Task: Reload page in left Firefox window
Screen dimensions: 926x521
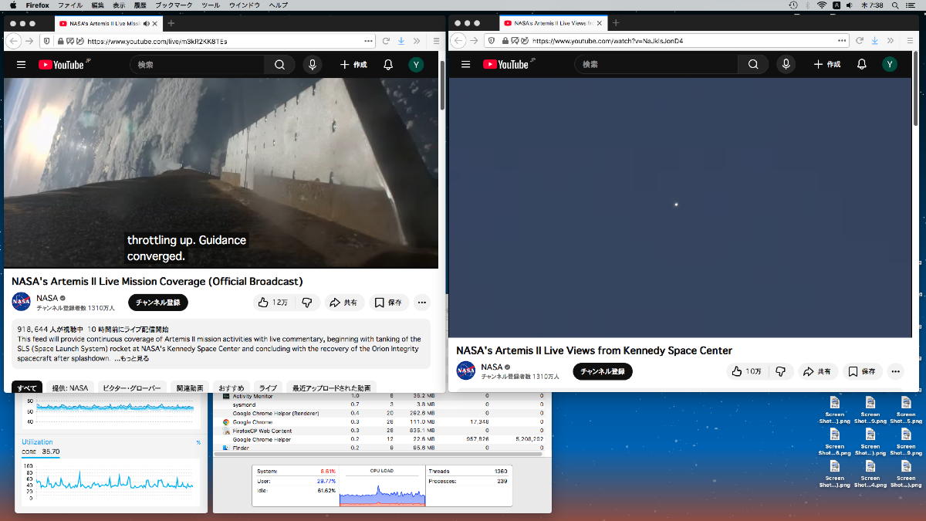Action: (x=386, y=41)
